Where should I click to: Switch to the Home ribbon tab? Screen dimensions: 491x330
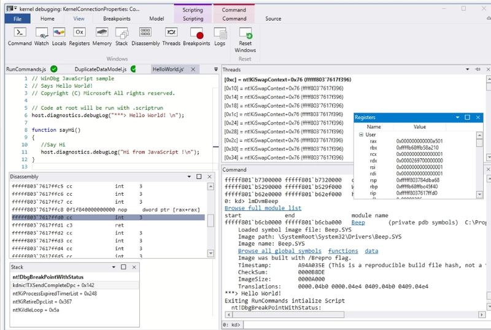pos(47,19)
